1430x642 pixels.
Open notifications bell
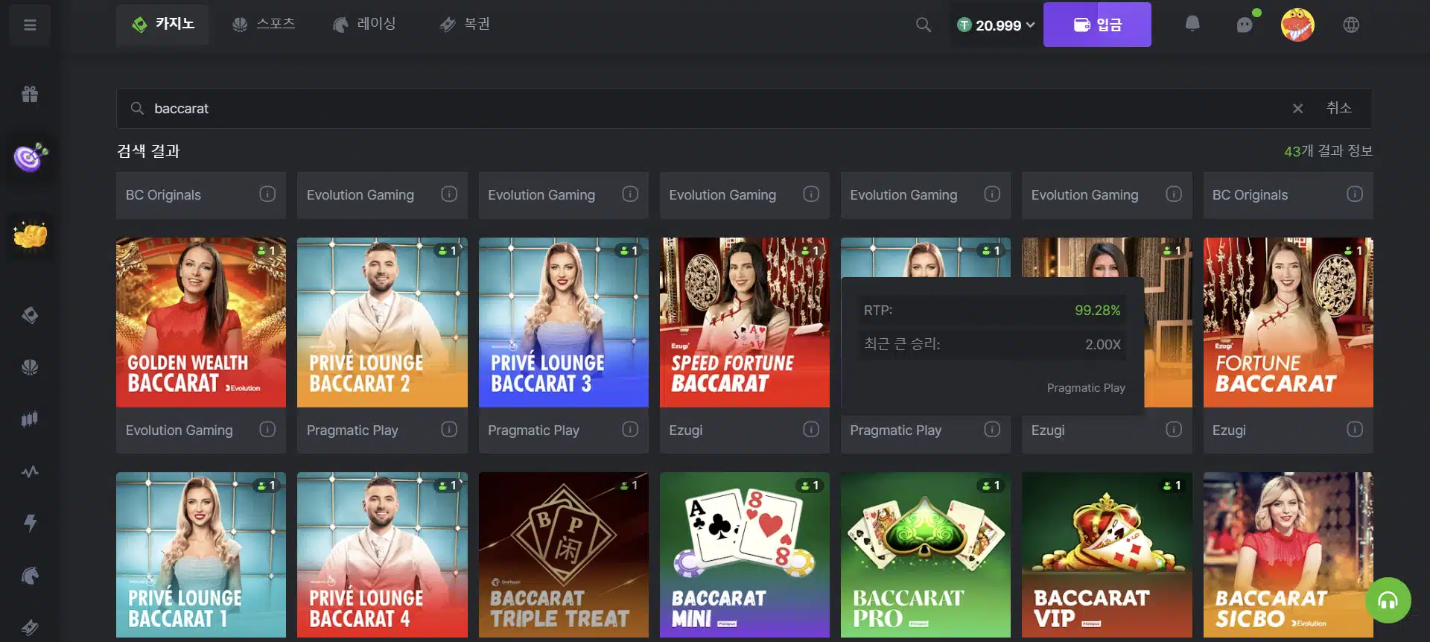coord(1192,24)
